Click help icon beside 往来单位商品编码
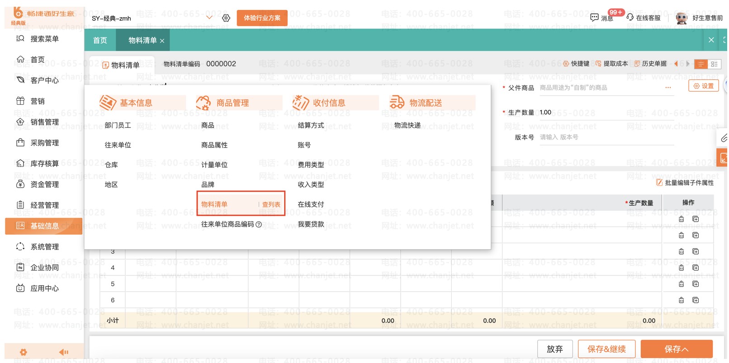The image size is (729, 363). point(259,224)
